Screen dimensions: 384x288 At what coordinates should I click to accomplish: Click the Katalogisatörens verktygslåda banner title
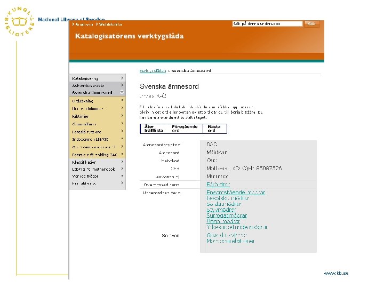tap(129, 36)
